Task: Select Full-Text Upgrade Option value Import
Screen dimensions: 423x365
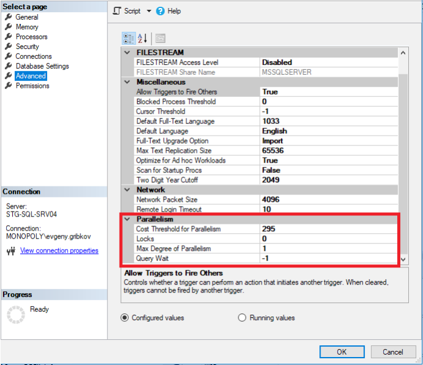Action: 329,140
